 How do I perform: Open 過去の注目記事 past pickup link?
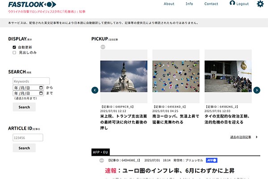pyautogui.click(x=240, y=137)
